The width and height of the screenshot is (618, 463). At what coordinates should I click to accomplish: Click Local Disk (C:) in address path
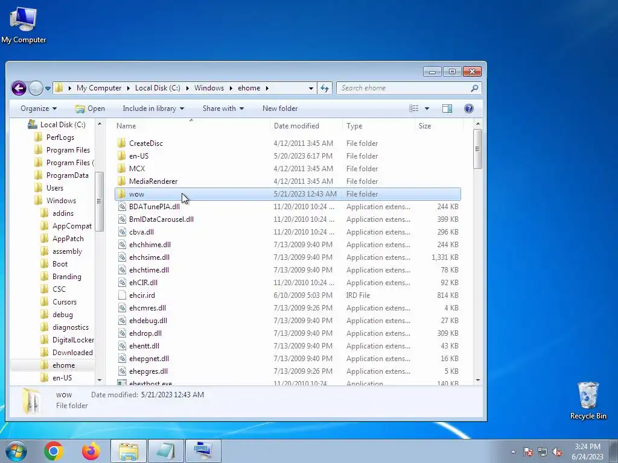158,88
